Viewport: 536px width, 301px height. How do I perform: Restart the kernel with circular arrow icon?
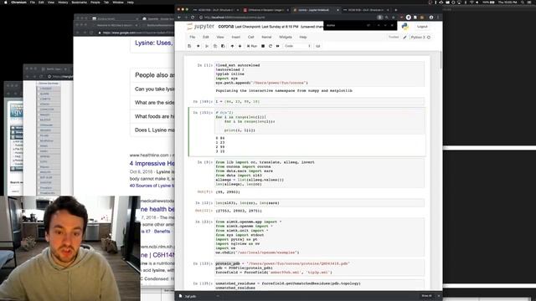click(x=271, y=46)
